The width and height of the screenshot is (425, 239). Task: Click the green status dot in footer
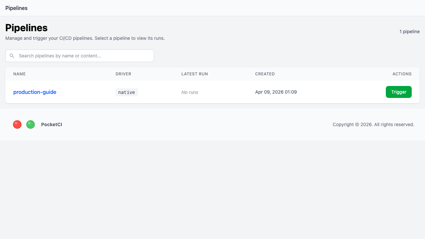pos(30,124)
